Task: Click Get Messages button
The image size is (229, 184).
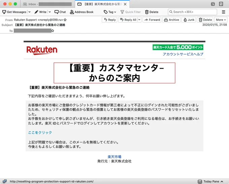Action: pyautogui.click(x=14, y=12)
